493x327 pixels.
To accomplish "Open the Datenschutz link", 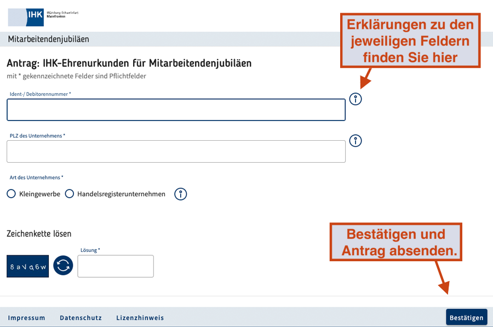I will (81, 318).
